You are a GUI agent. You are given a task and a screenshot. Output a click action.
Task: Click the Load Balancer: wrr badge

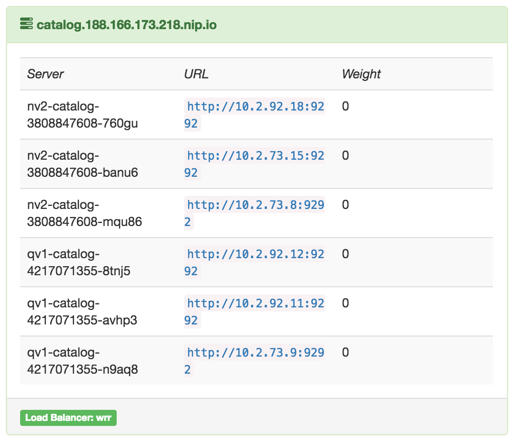tap(68, 418)
